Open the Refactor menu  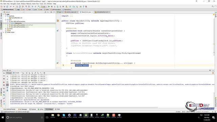(29, 4)
